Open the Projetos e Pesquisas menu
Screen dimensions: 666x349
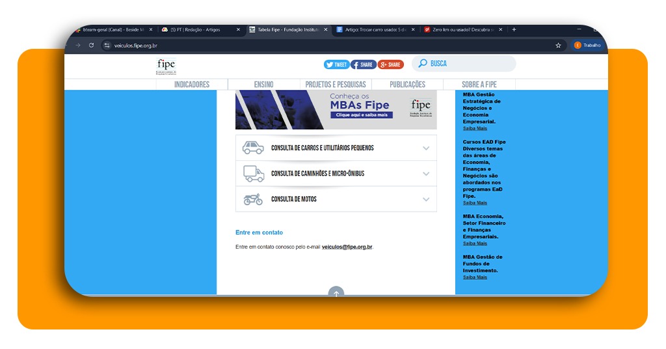tap(336, 85)
